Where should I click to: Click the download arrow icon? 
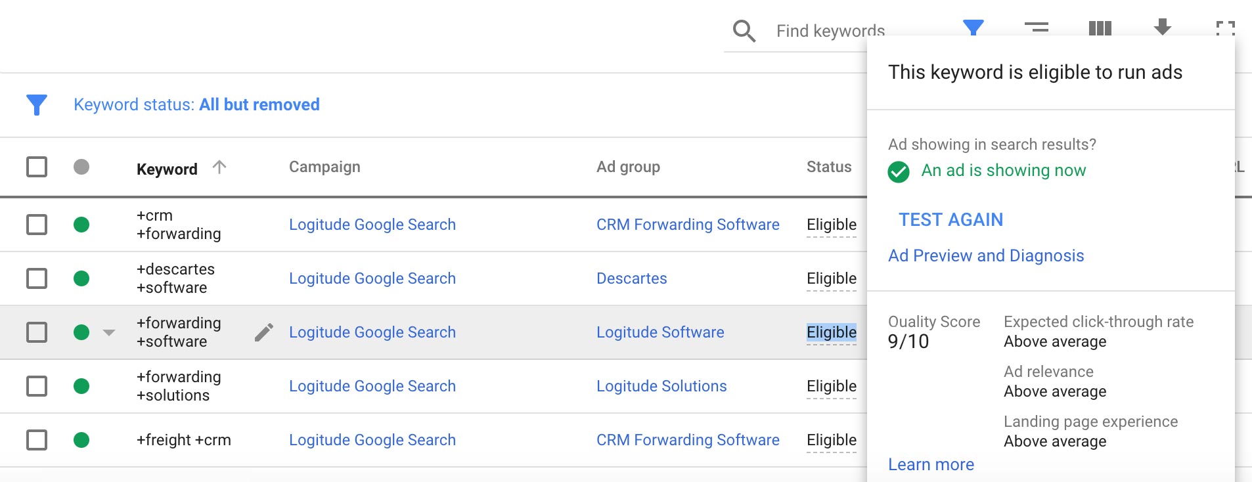point(1163,27)
